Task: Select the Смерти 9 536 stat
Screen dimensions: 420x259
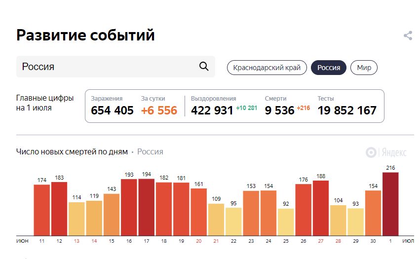Action: (279, 110)
